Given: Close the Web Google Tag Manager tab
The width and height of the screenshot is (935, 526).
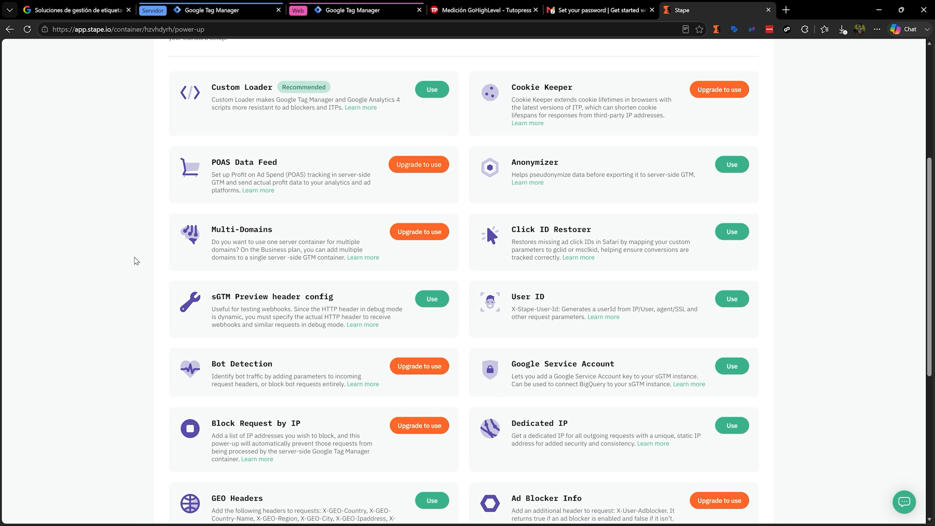Looking at the screenshot, I should point(419,10).
